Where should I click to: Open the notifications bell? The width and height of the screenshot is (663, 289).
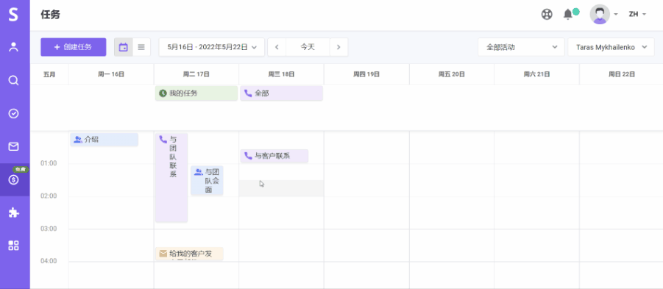[x=568, y=15]
